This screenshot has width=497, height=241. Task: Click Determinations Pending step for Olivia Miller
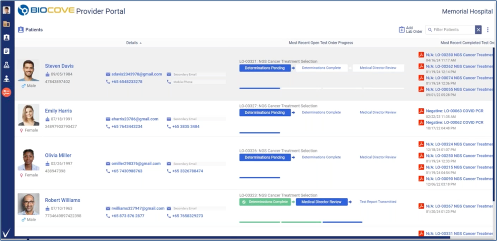265,157
